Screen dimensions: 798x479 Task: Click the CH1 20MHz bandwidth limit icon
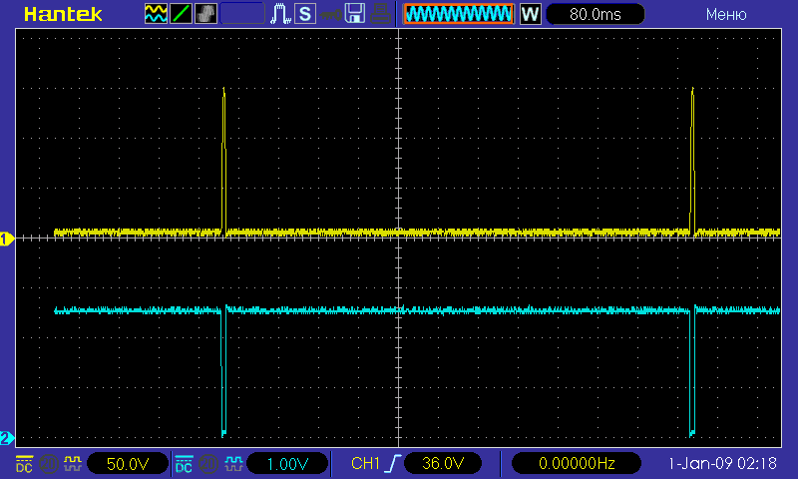pos(49,464)
